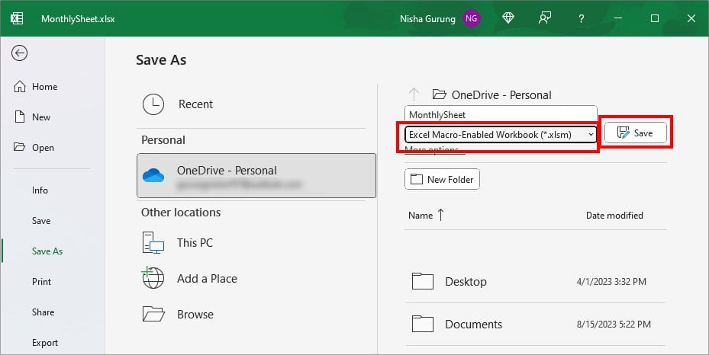Open the Documents folder
This screenshot has height=355, width=709.
coord(536,324)
